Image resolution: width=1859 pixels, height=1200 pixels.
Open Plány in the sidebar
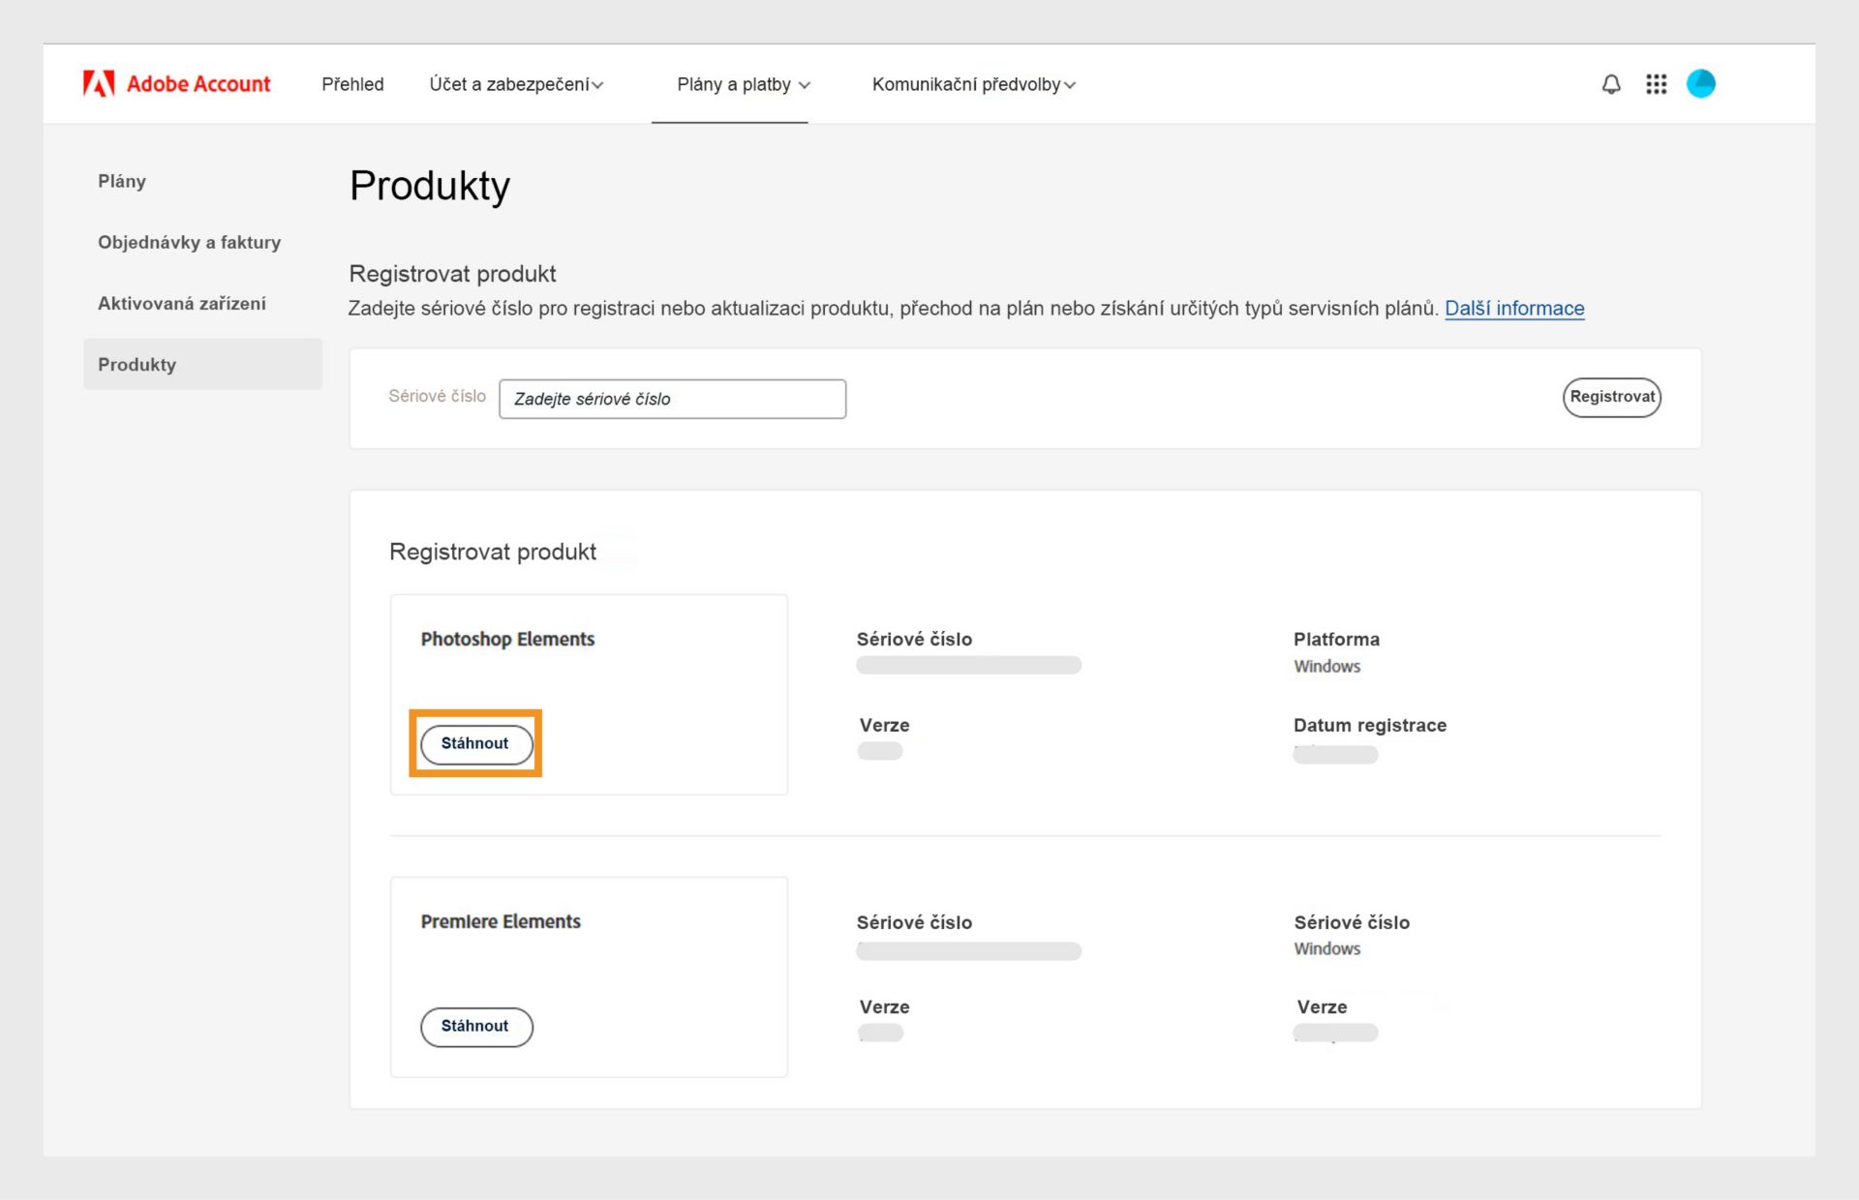(x=122, y=181)
